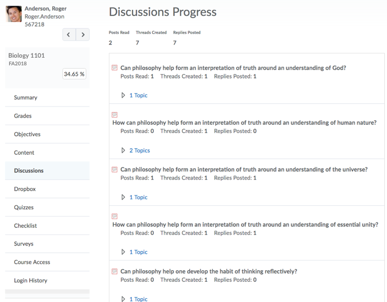Click forum icon beside 'the universe' discussion
Viewport: 387px width, 302px height.
pos(114,169)
